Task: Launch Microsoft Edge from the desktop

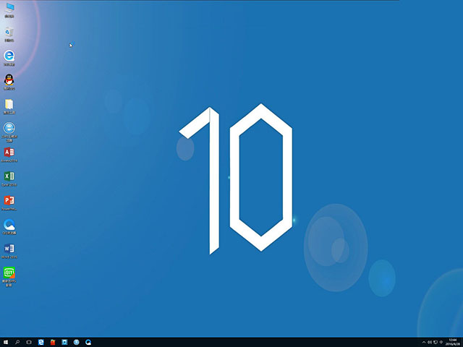Action: pyautogui.click(x=9, y=56)
